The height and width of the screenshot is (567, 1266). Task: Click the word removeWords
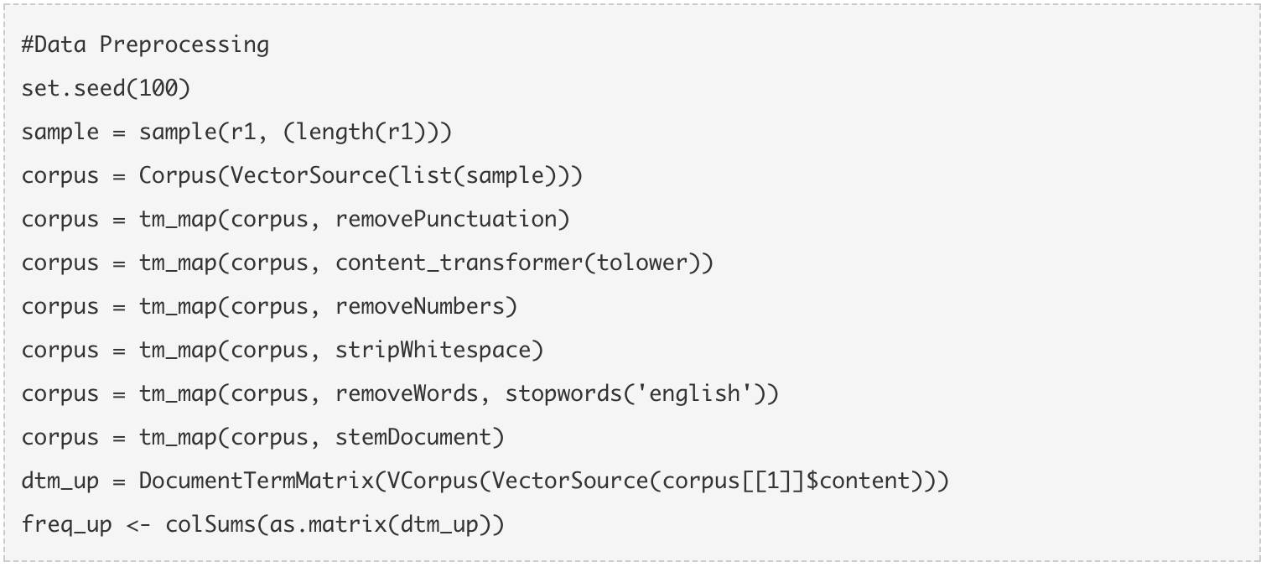[x=407, y=393]
